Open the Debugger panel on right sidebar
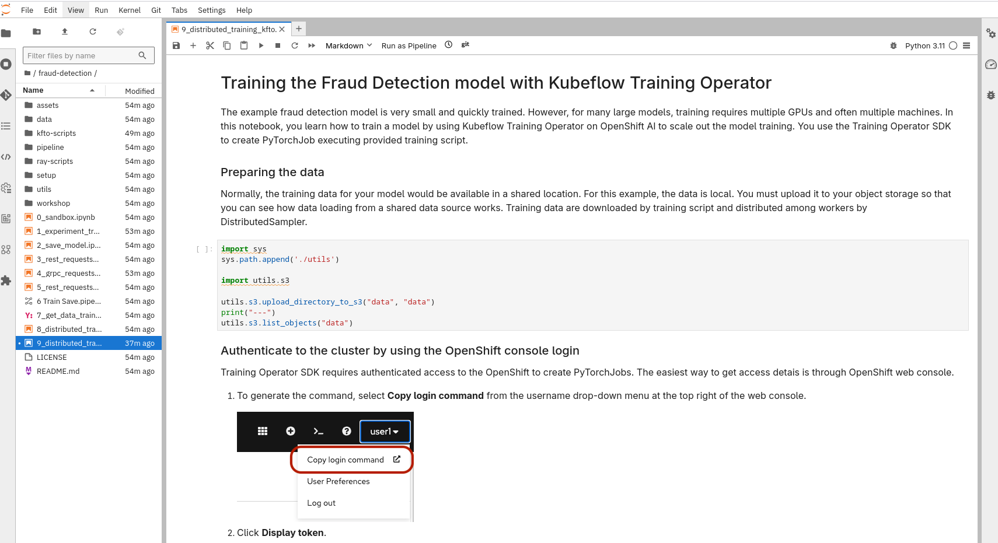This screenshot has height=543, width=998. pyautogui.click(x=991, y=95)
